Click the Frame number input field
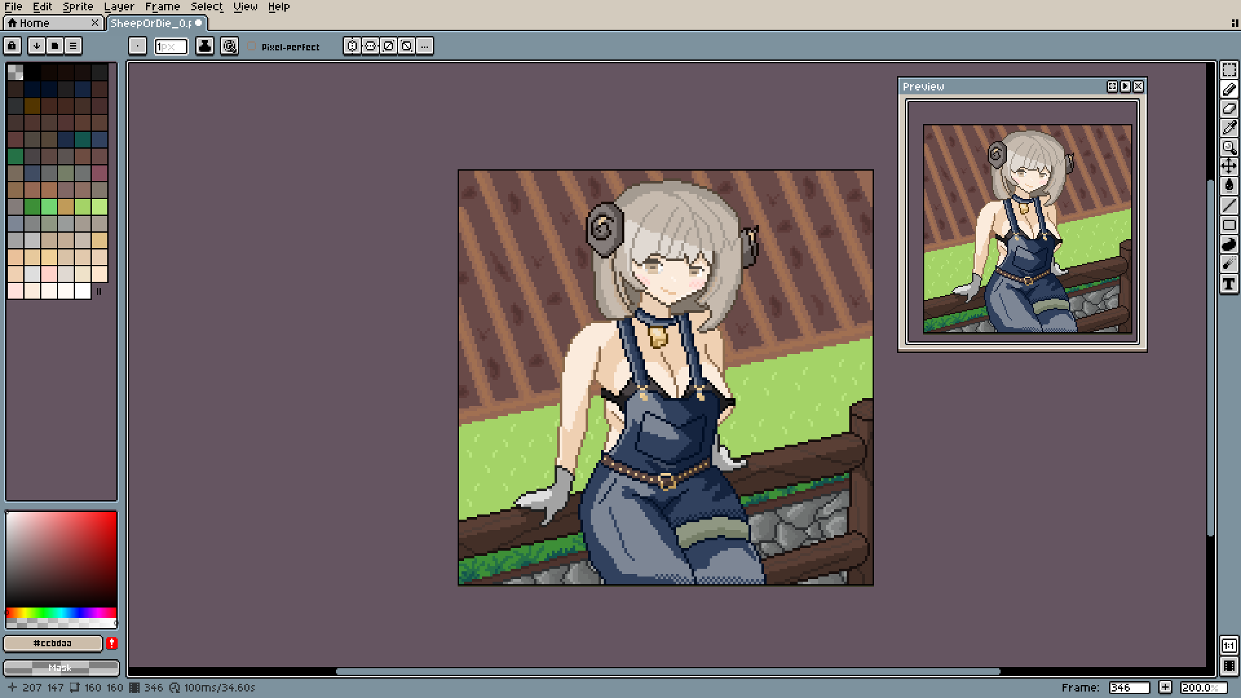Screen dimensions: 1241x698 1129,688
